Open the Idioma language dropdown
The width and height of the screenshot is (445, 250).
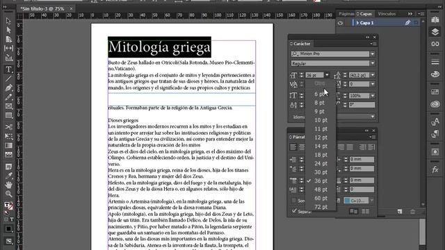(373, 117)
